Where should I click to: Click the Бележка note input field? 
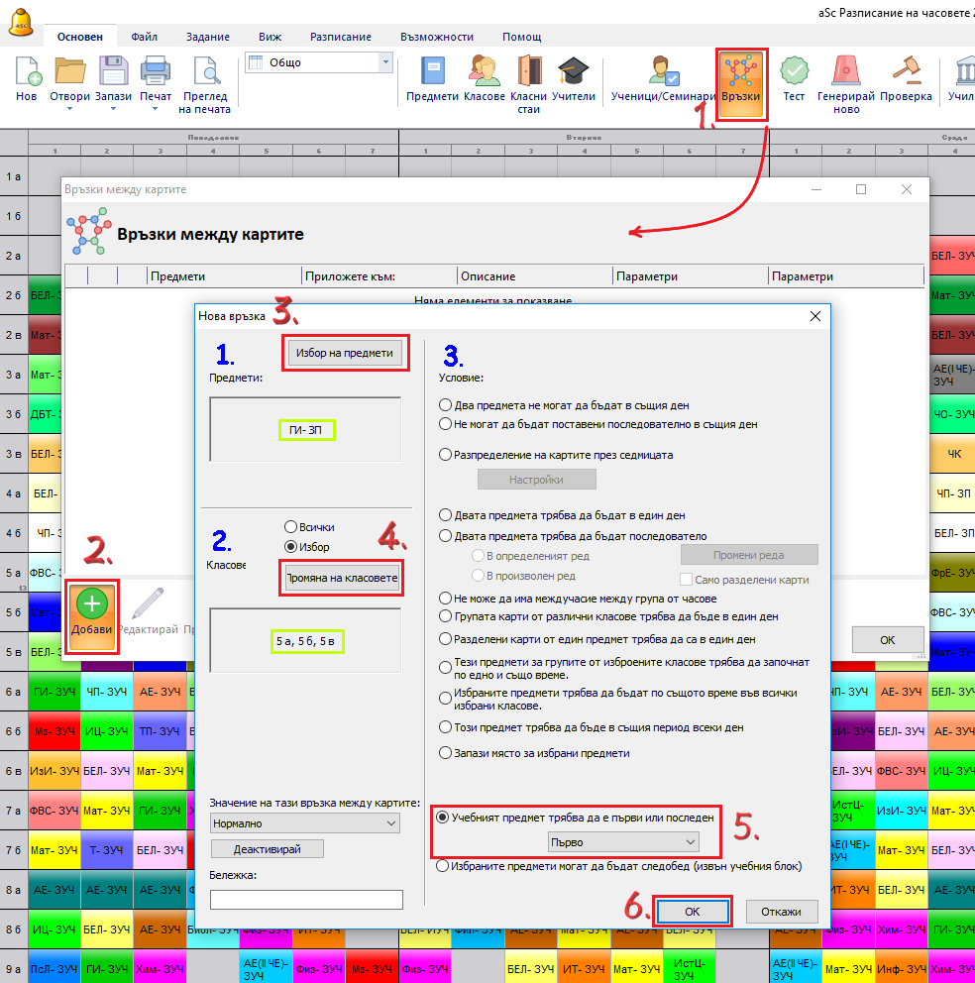point(306,899)
